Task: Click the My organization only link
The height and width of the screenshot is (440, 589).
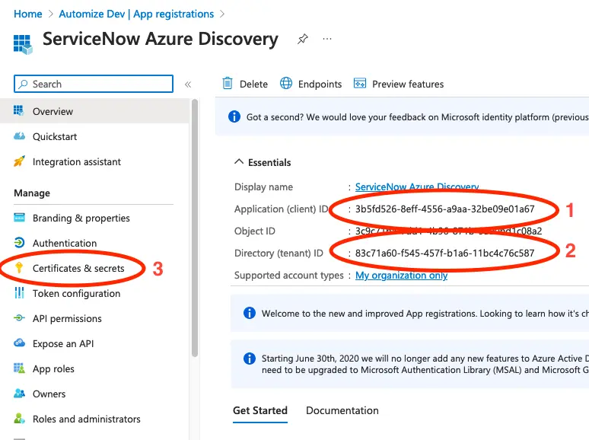Action: [x=401, y=276]
